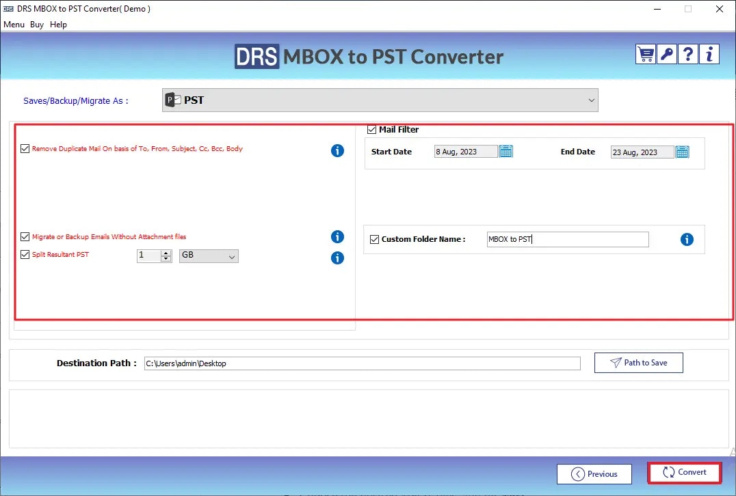Image resolution: width=736 pixels, height=496 pixels.
Task: Minimize the converter window
Action: coord(657,9)
